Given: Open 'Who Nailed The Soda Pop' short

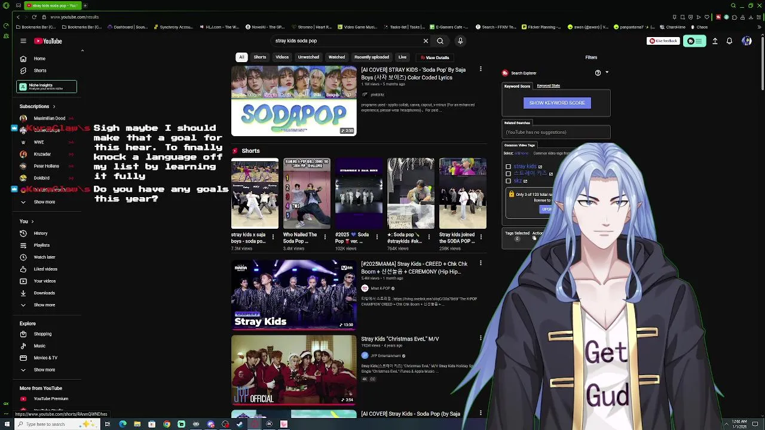Looking at the screenshot, I should pos(307,193).
